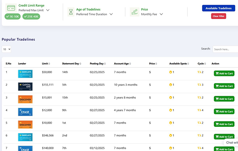
Task: Click the hand-with-coins Price icon
Action: pos(135,12)
